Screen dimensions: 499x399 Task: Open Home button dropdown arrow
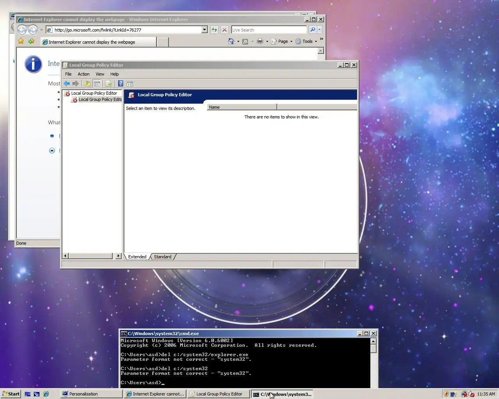tap(238, 41)
